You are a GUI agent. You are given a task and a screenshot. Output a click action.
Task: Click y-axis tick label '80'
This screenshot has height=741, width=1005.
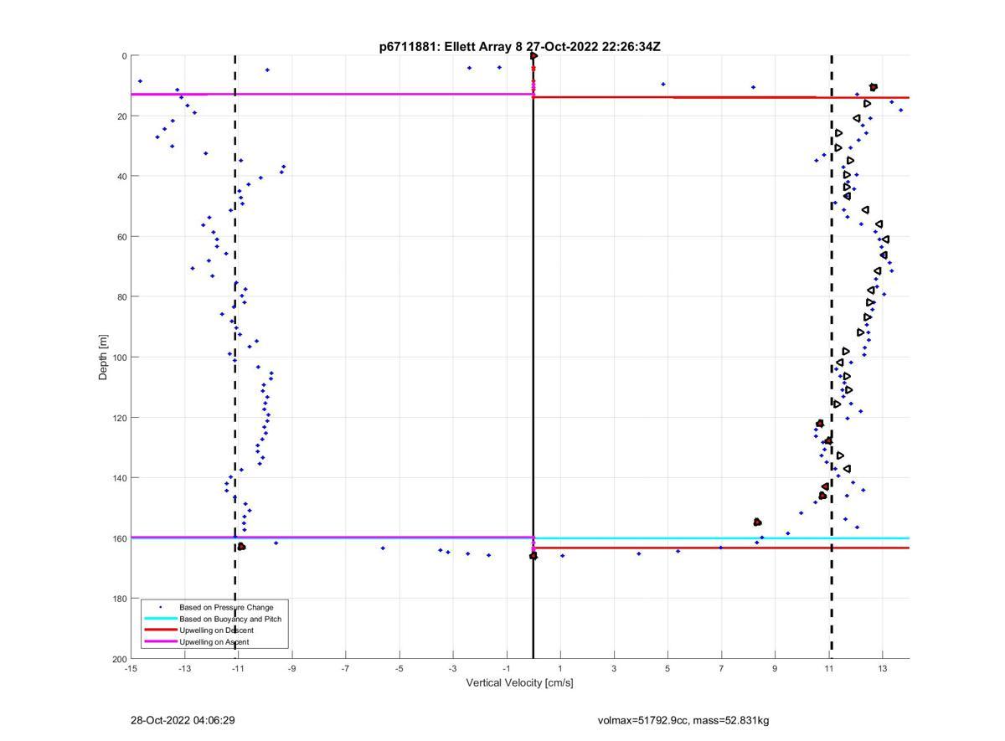coord(121,297)
